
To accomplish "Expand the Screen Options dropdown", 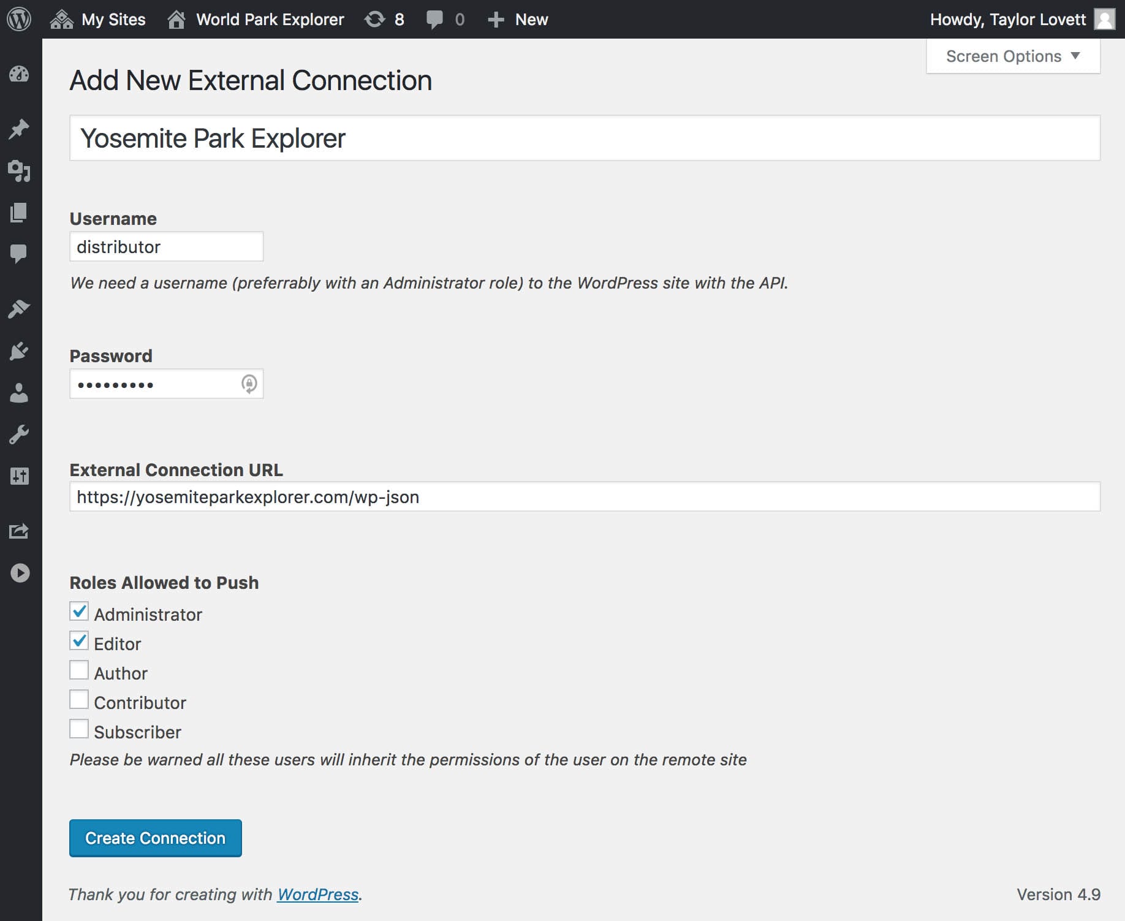I will click(1013, 56).
